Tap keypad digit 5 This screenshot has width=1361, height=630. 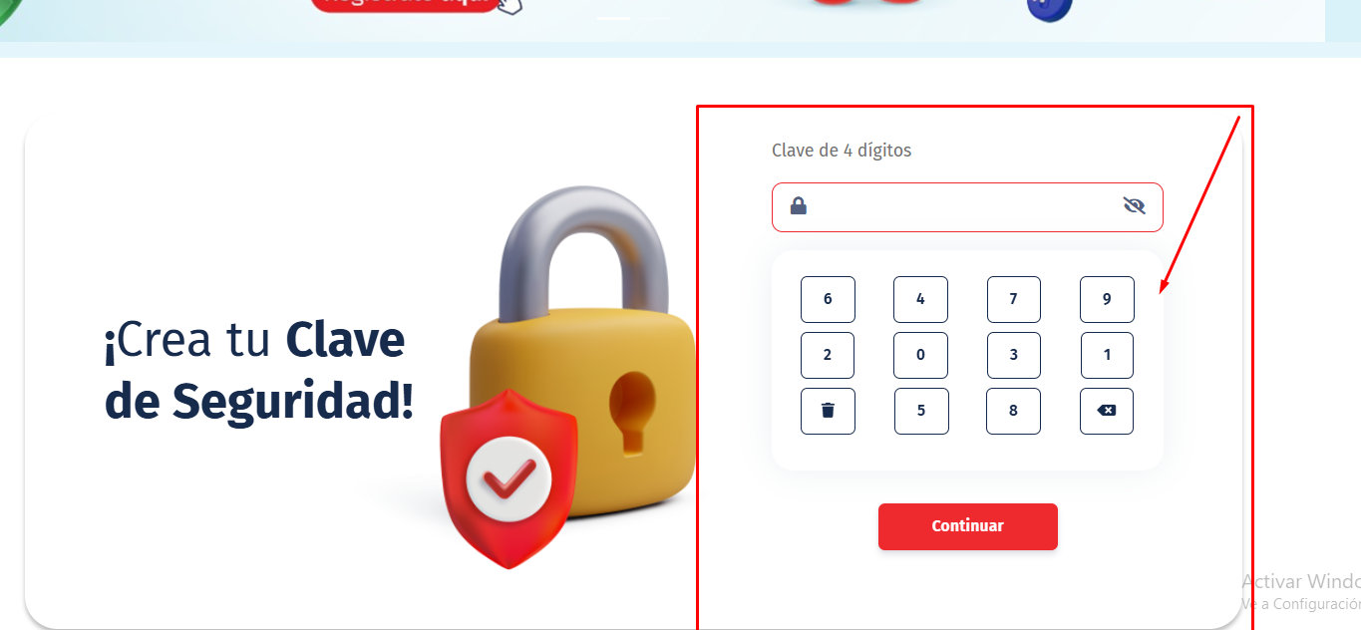coord(920,411)
